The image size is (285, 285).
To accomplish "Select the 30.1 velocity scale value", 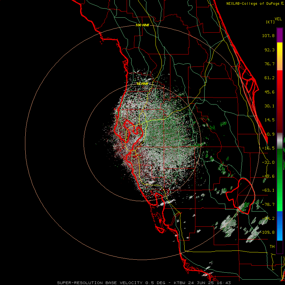I will [x=269, y=106].
